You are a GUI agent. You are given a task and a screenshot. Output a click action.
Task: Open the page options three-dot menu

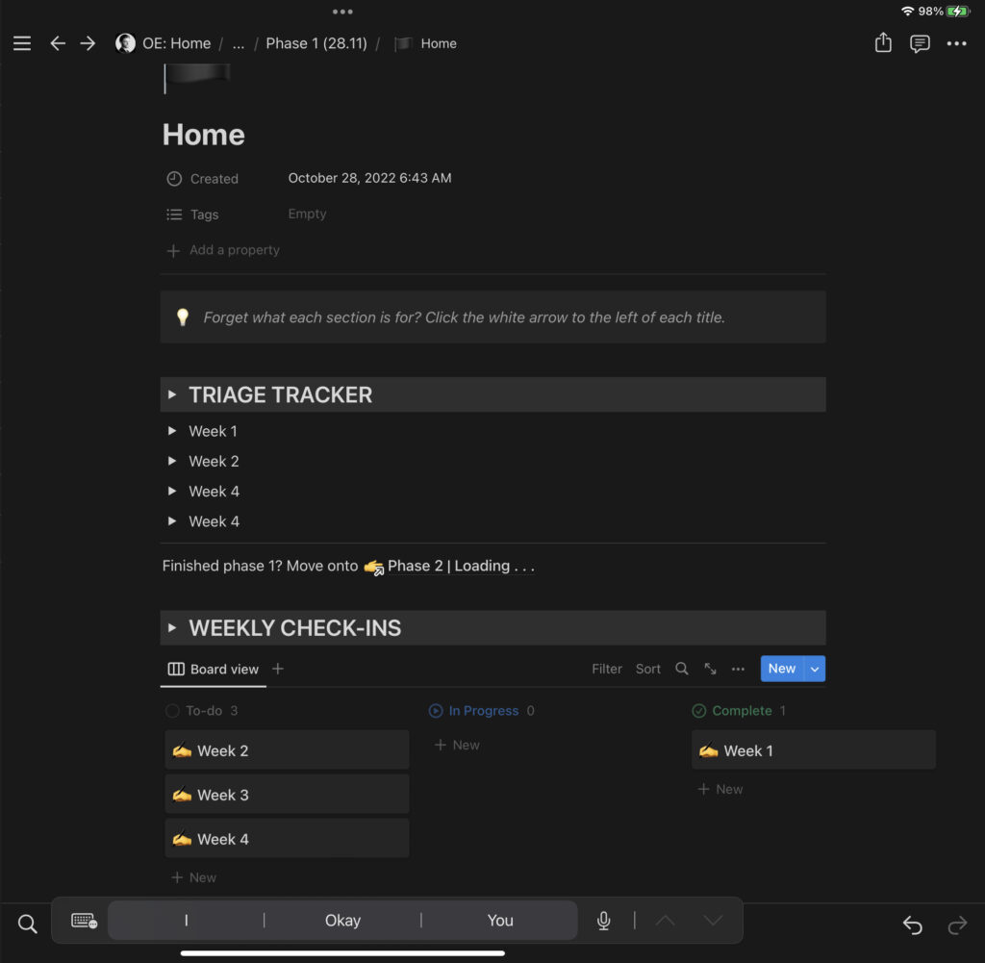(x=956, y=43)
